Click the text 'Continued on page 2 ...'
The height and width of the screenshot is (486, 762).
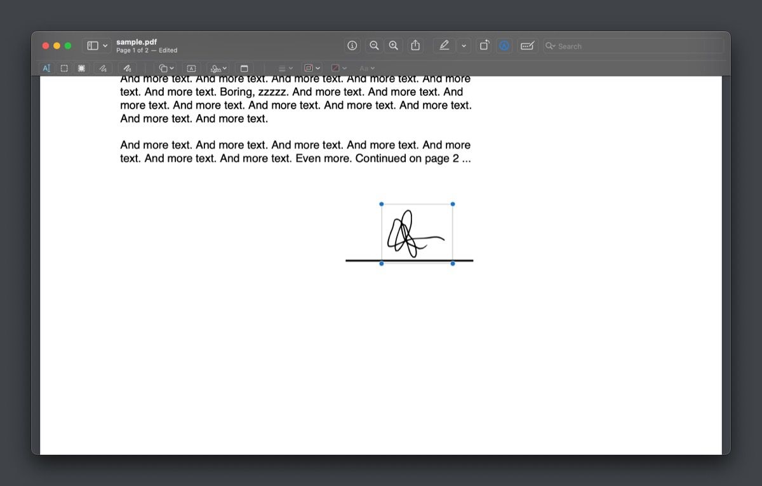coord(413,158)
